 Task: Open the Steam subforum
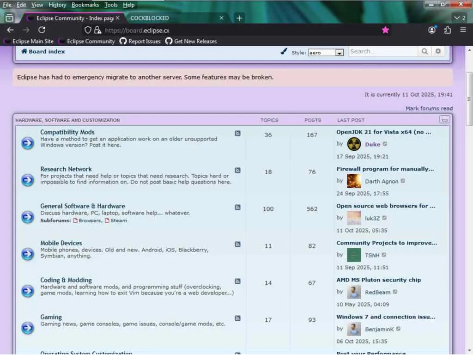(x=119, y=220)
